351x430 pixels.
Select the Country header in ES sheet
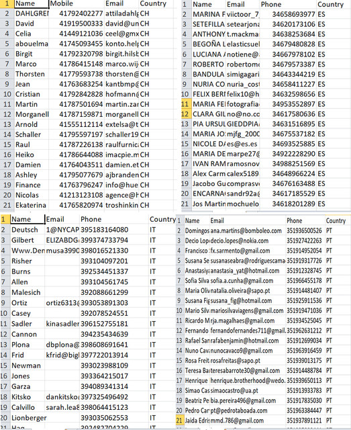pos(333,5)
